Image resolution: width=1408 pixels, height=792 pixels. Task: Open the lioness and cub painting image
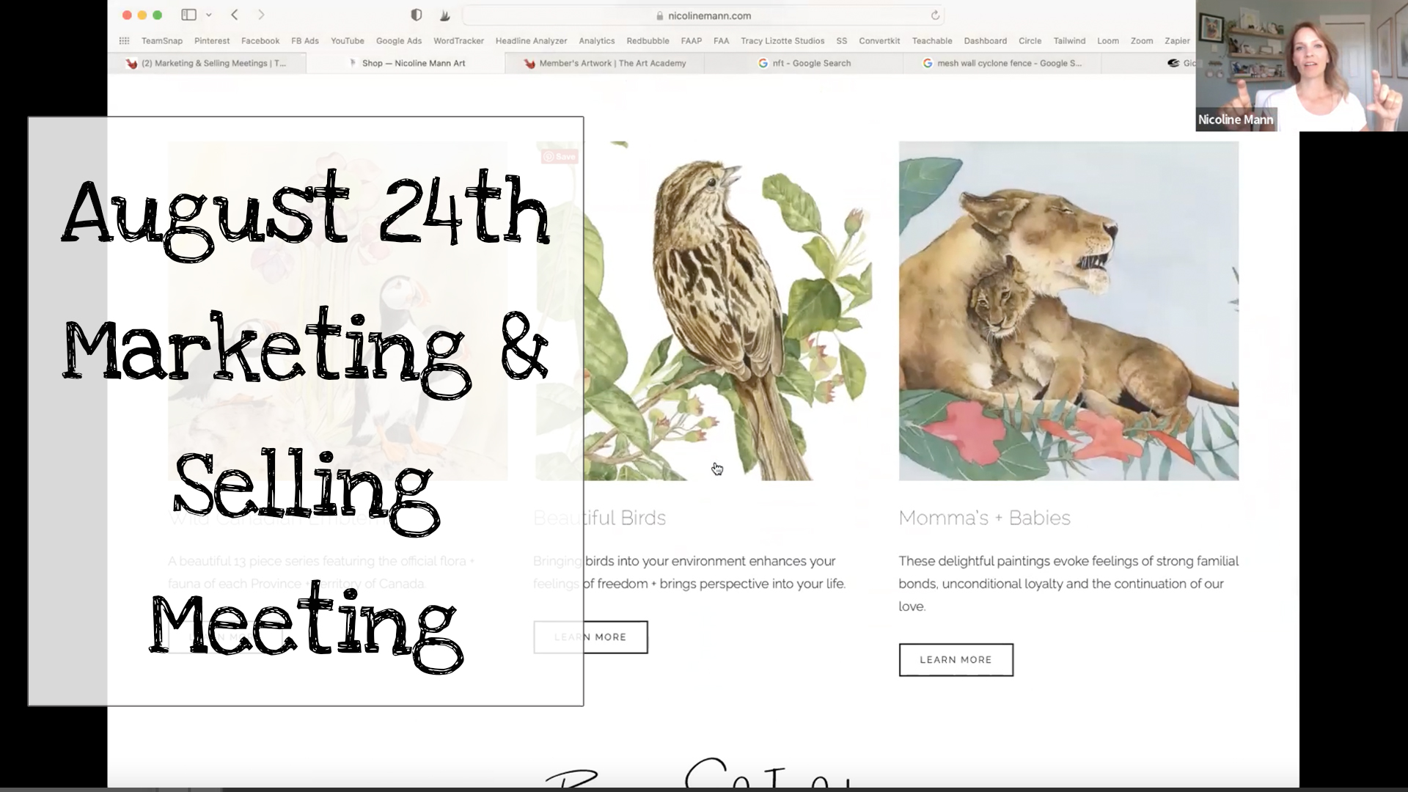click(1068, 311)
